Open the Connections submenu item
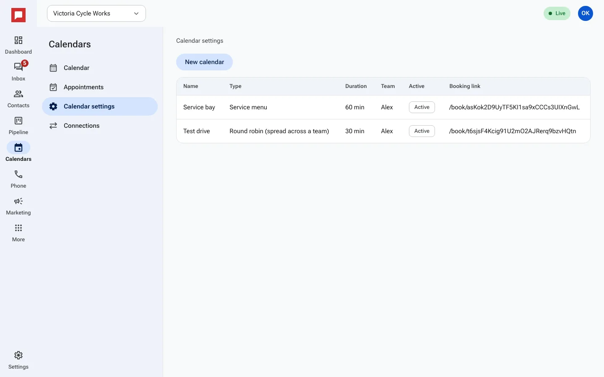Viewport: 604px width, 377px height. pos(100,126)
